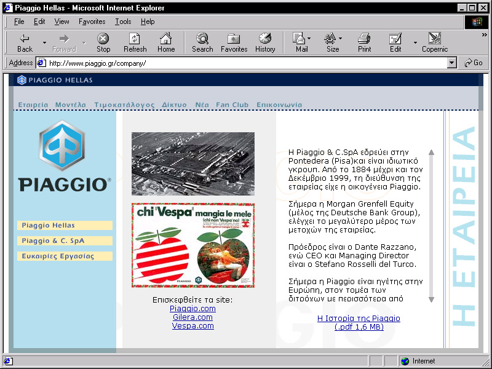
Task: Open the Favorites menu
Action: coord(92,22)
